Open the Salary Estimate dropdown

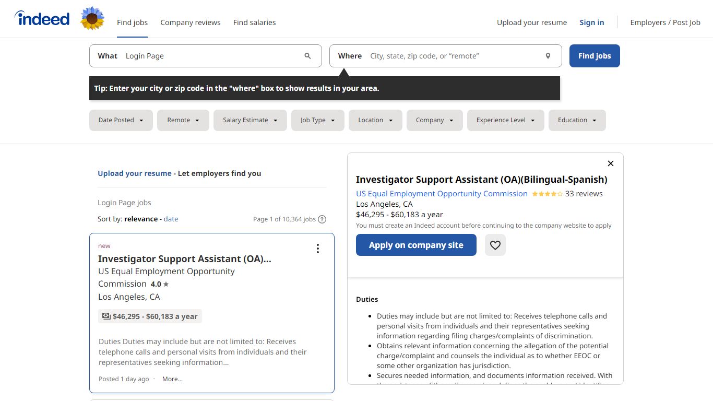[250, 120]
